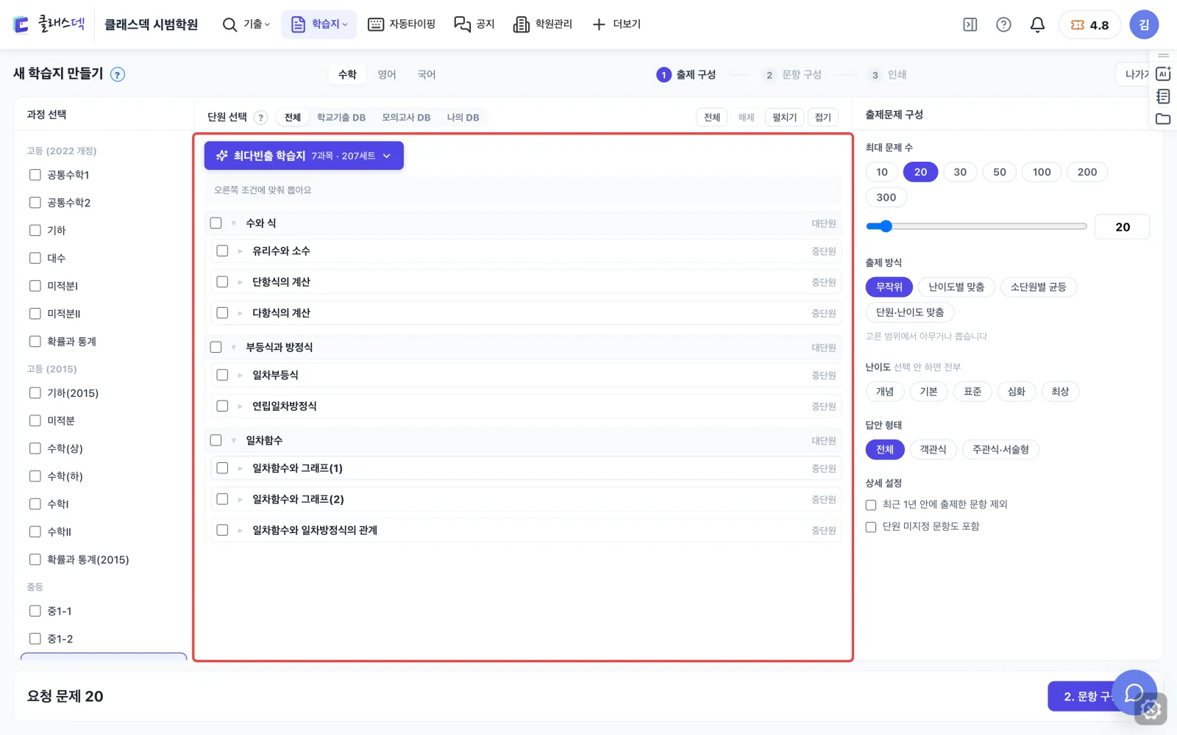Select the 학교기출 DB tab

click(341, 118)
